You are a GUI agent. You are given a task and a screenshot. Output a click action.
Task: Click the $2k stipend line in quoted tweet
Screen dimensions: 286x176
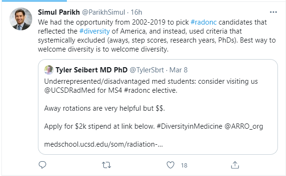(x=154, y=126)
